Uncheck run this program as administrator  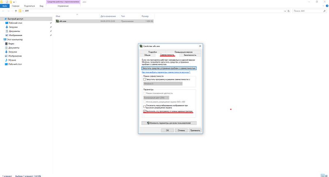(x=144, y=111)
